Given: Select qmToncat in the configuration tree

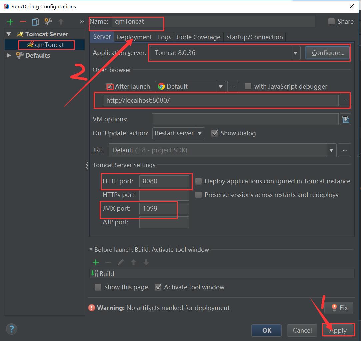Looking at the screenshot, I should (45, 45).
